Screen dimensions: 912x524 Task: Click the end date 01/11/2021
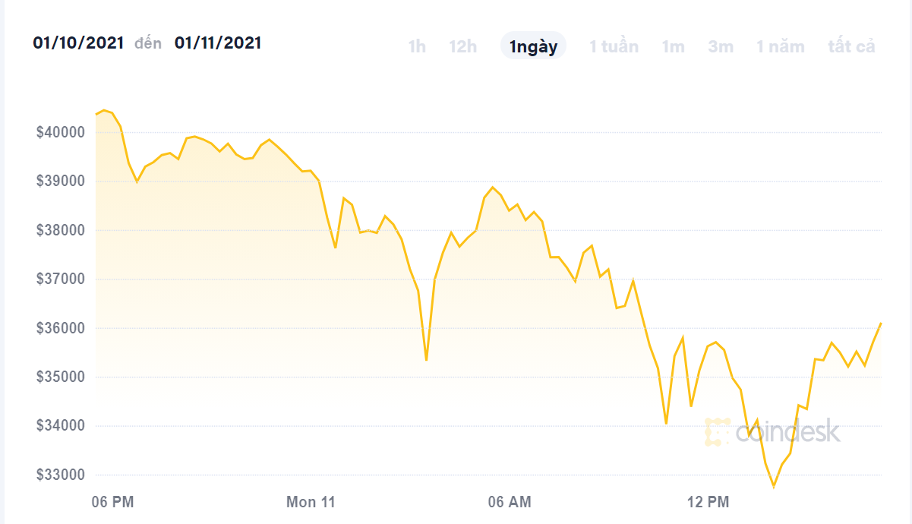coord(218,43)
